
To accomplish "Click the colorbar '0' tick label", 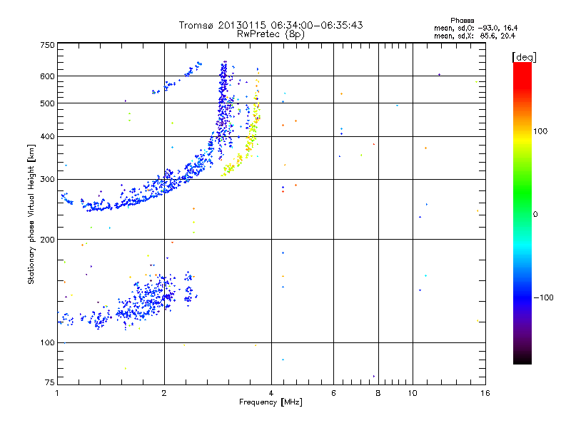I will pos(535,215).
